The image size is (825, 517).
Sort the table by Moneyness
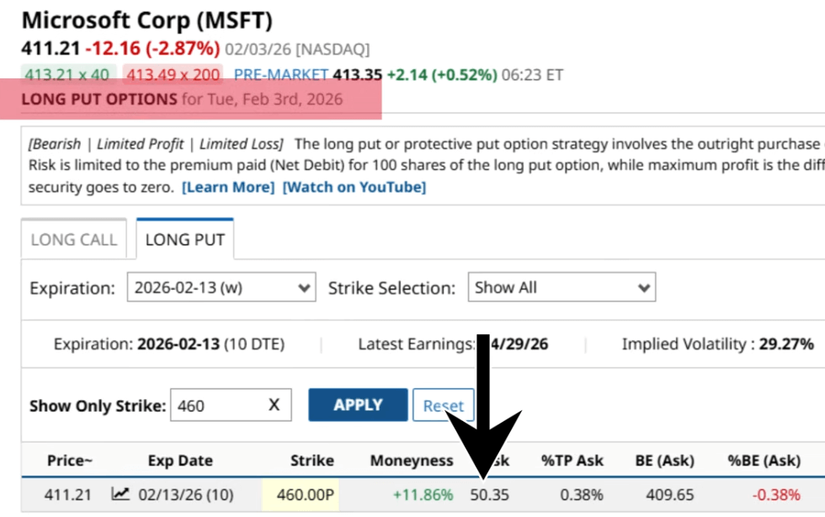click(411, 461)
